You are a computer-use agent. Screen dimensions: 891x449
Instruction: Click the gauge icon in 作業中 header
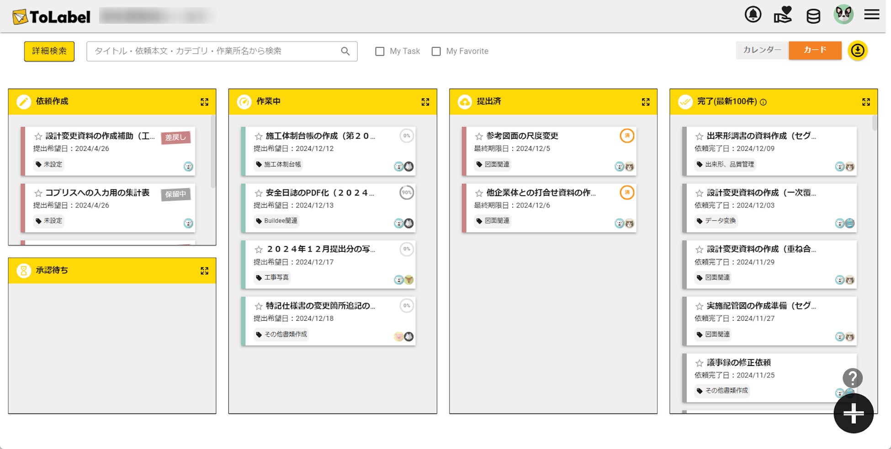tap(244, 102)
